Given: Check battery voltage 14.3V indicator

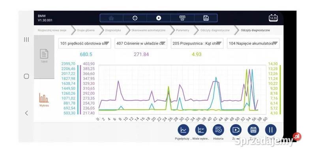Looking at the screenshot, I should (273, 18).
